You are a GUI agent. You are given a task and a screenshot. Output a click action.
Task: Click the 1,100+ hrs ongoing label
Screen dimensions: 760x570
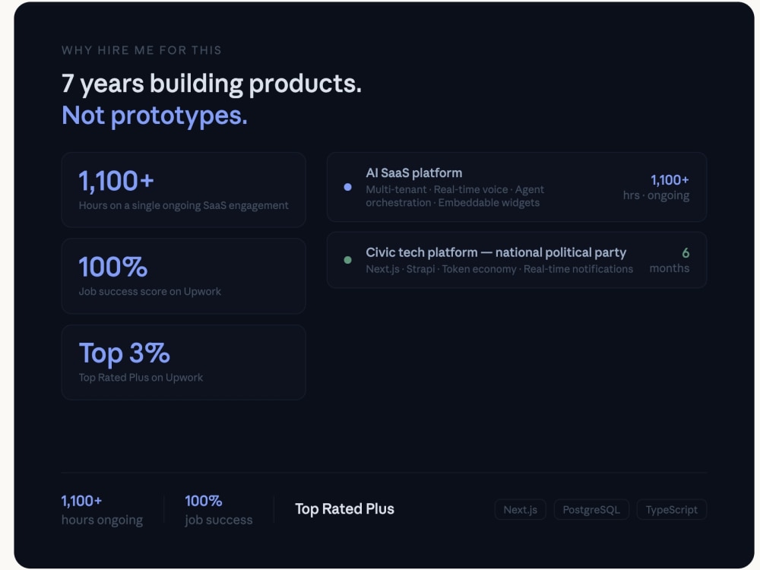point(656,188)
